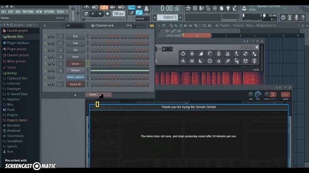
Task: Click the PAN knob in the plugin window
Action: (251, 95)
